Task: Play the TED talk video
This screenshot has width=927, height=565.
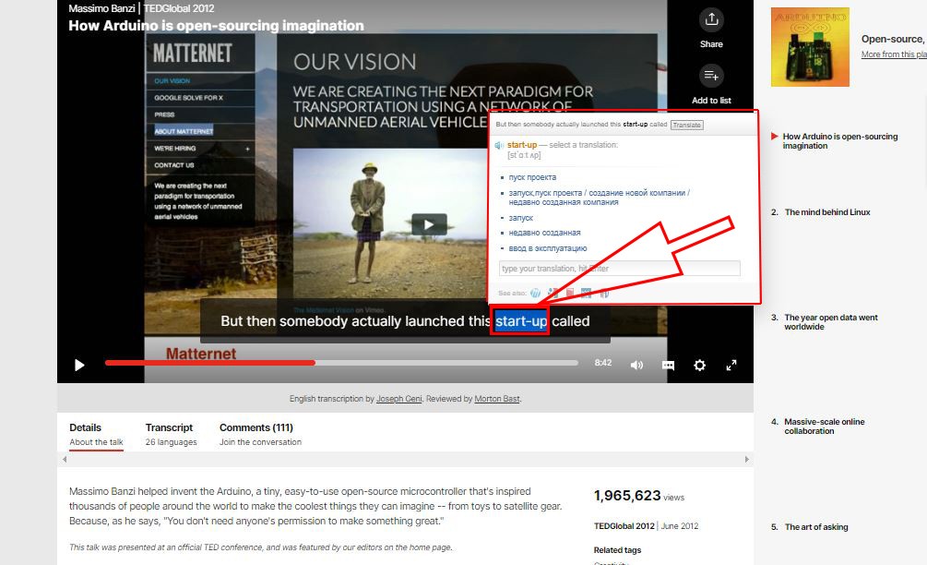Action: pos(79,365)
